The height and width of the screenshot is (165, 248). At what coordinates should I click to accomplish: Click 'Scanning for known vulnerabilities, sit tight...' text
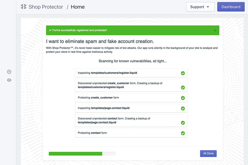tap(133, 61)
